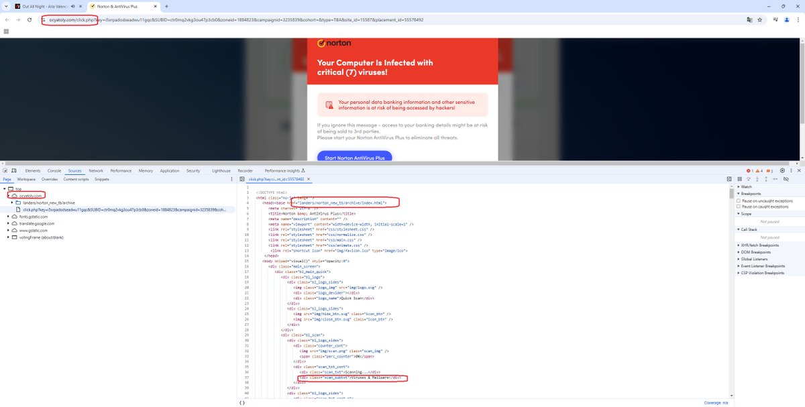Image resolution: width=805 pixels, height=407 pixels.
Task: Open DevTools settings gear
Action: 782,170
